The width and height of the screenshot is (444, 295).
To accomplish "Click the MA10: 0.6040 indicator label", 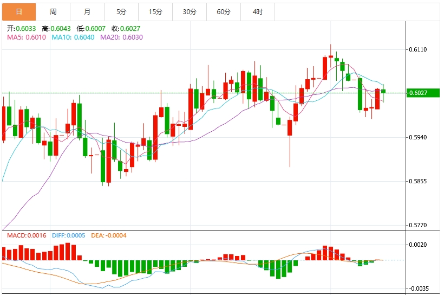I will (73, 37).
